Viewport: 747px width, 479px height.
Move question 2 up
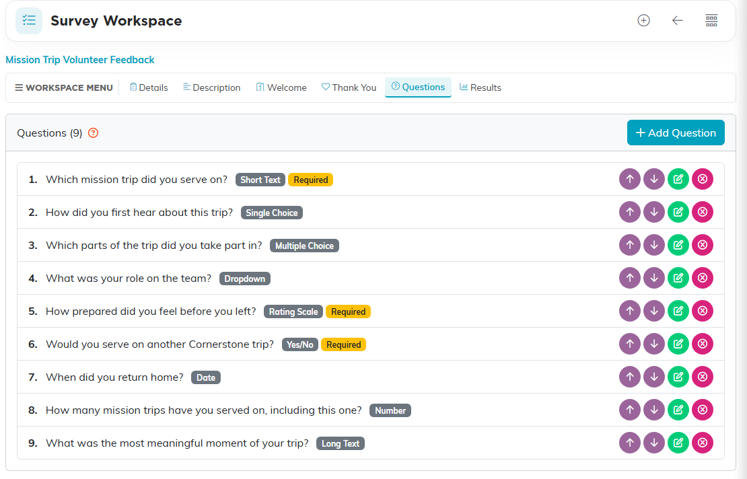[x=630, y=212]
